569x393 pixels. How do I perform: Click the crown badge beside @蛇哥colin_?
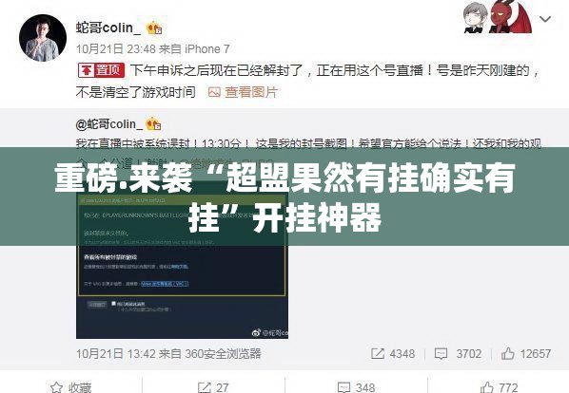(153, 124)
